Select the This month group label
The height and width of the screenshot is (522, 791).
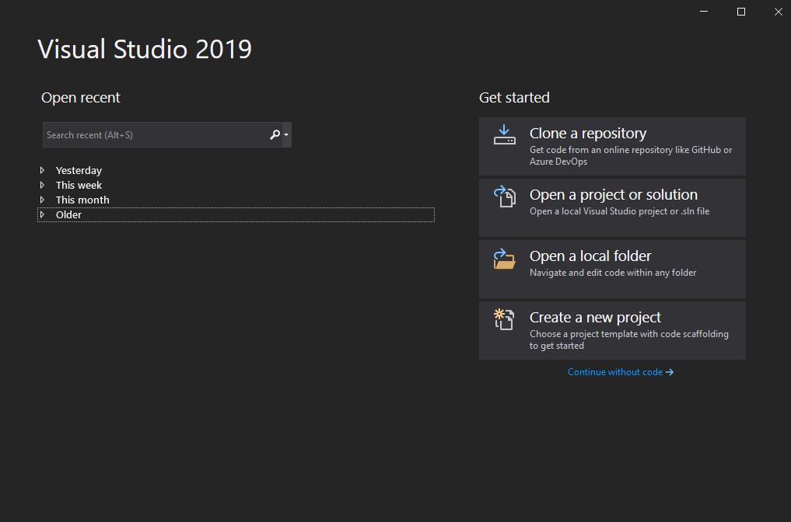coord(82,200)
